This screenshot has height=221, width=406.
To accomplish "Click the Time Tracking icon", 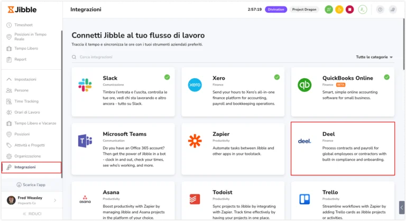I will (x=9, y=102).
